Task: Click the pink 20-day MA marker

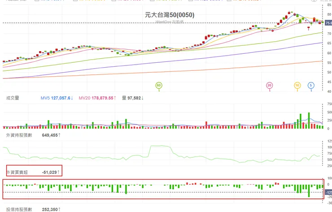Action: click(x=269, y=86)
